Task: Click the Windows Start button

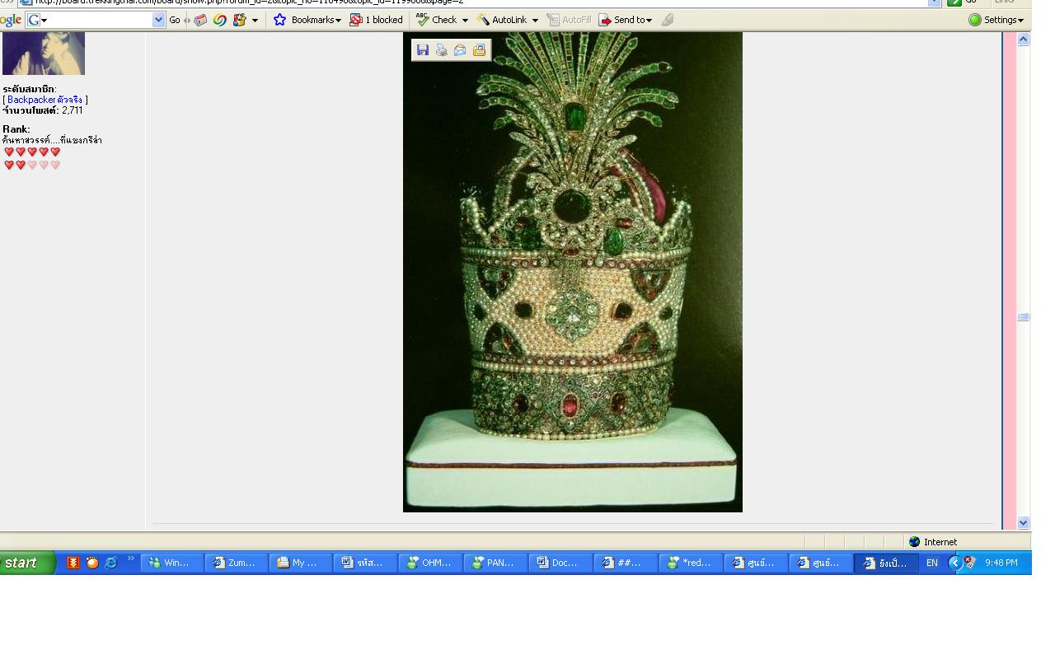Action: tap(27, 563)
